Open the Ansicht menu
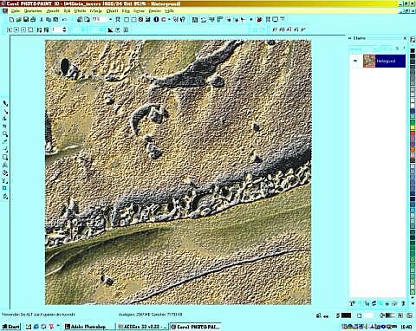This screenshot has height=331, width=416. click(x=53, y=11)
